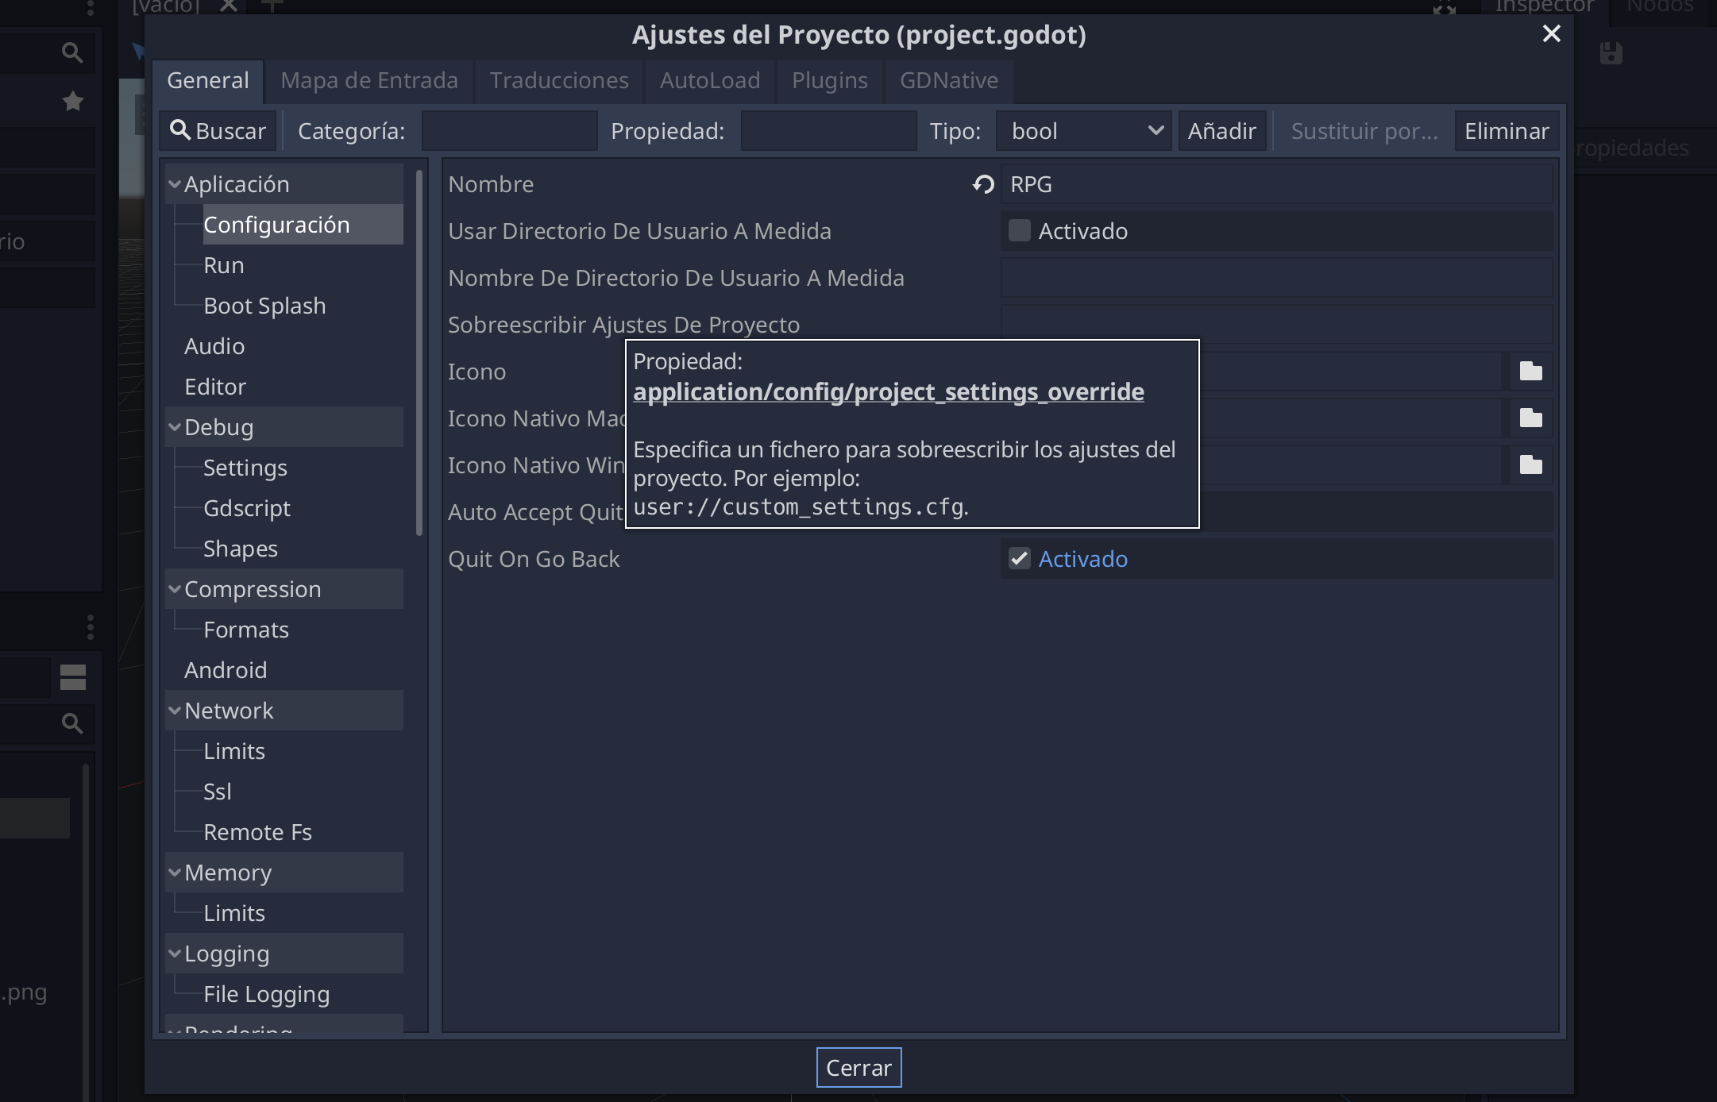Click the Buscar magnifier search button
This screenshot has height=1102, width=1717.
point(218,131)
